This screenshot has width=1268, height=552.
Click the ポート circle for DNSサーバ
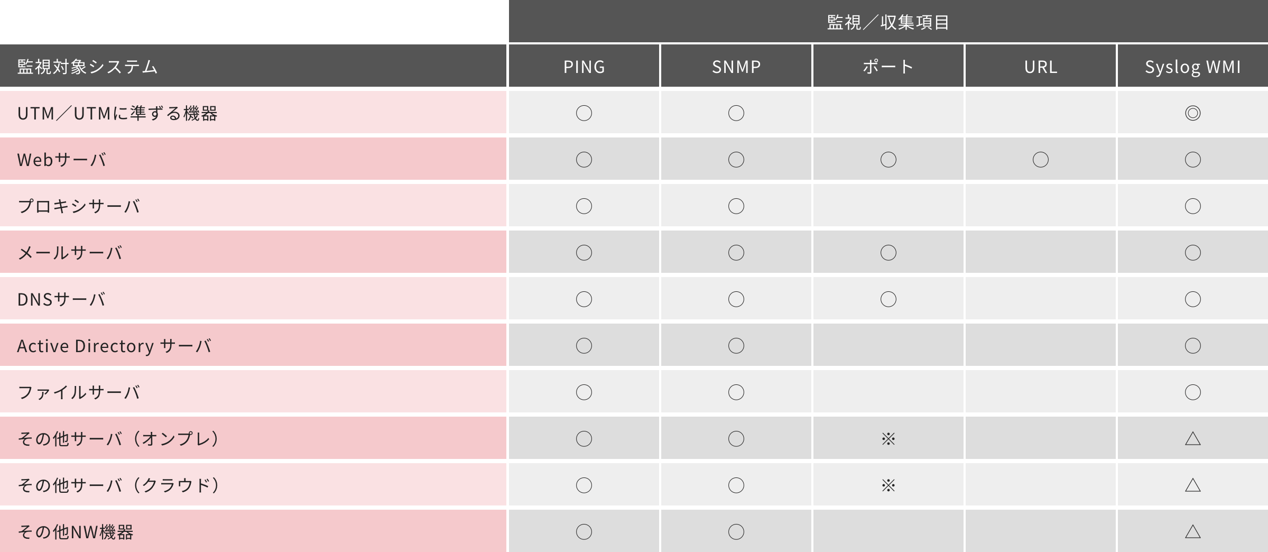[888, 299]
